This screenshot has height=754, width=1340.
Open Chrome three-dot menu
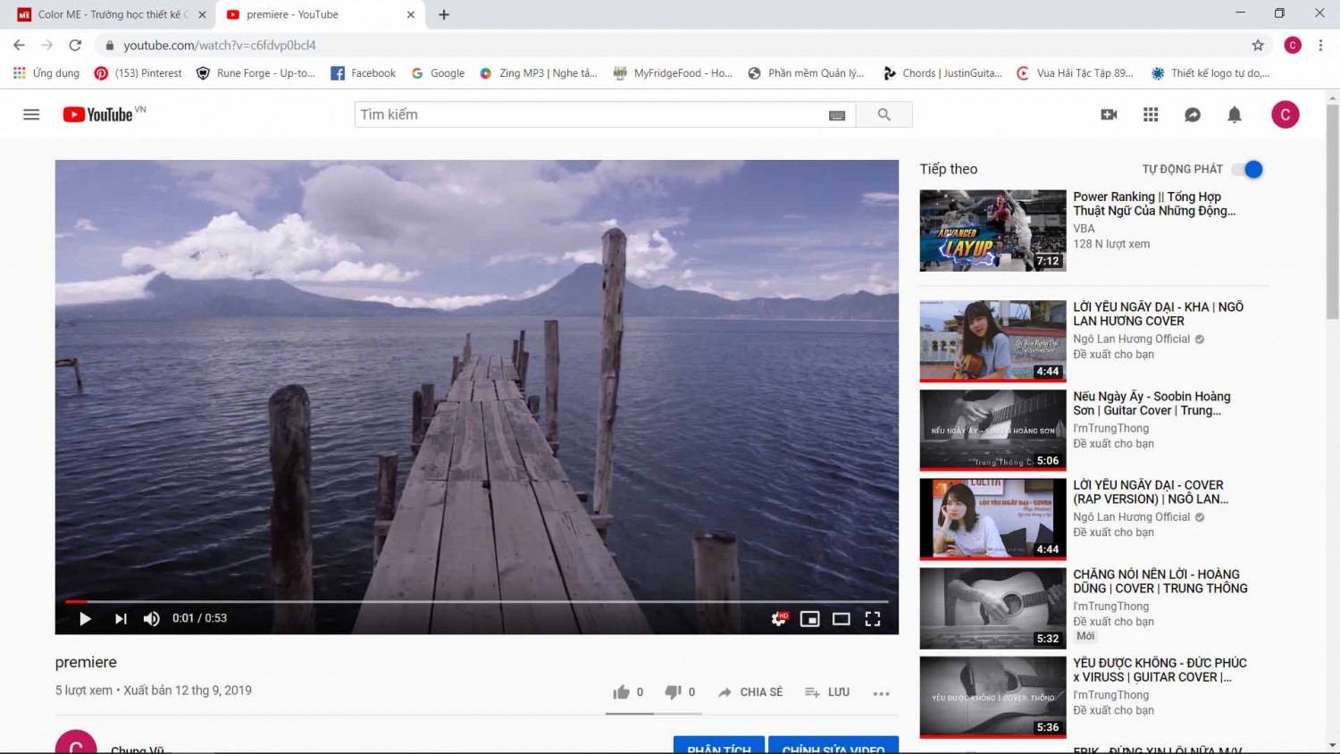pos(1320,45)
